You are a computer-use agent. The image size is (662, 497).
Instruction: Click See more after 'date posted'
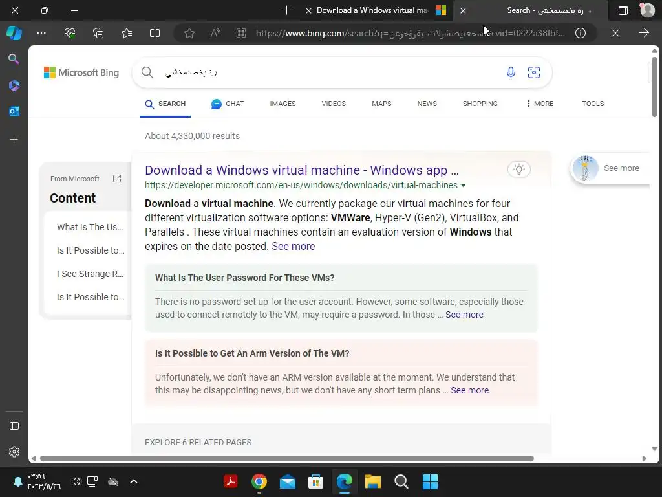pos(294,246)
